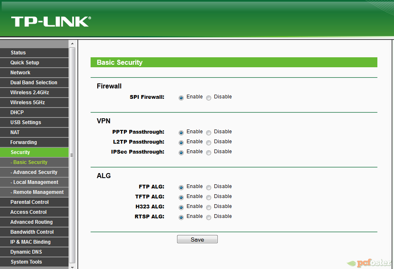The image size is (394, 269).
Task: Disable IPSec Passthrough
Action: [x=209, y=153]
